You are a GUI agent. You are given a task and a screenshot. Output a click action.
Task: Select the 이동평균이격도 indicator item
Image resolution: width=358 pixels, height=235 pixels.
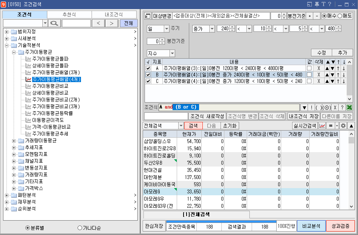(x=48, y=120)
